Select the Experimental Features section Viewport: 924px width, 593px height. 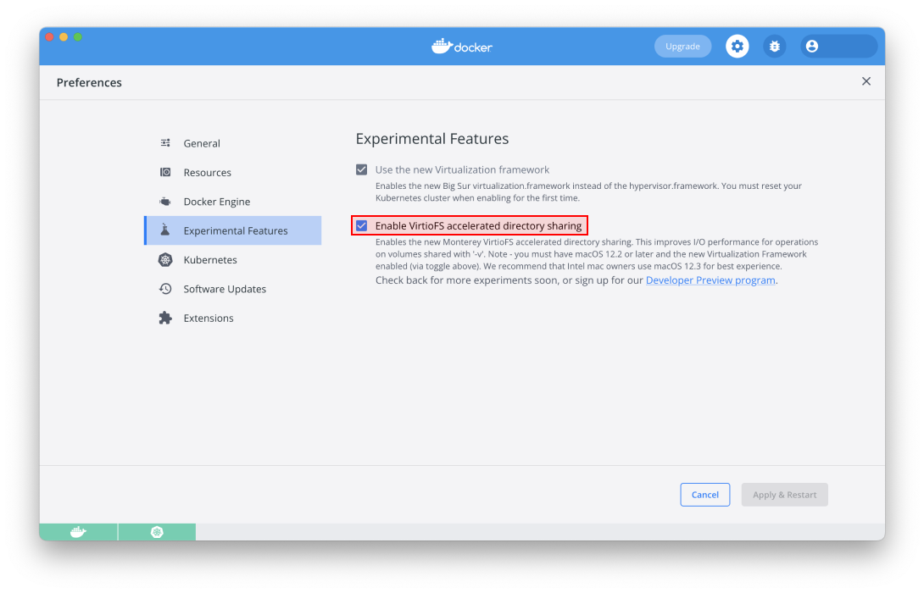[233, 230]
